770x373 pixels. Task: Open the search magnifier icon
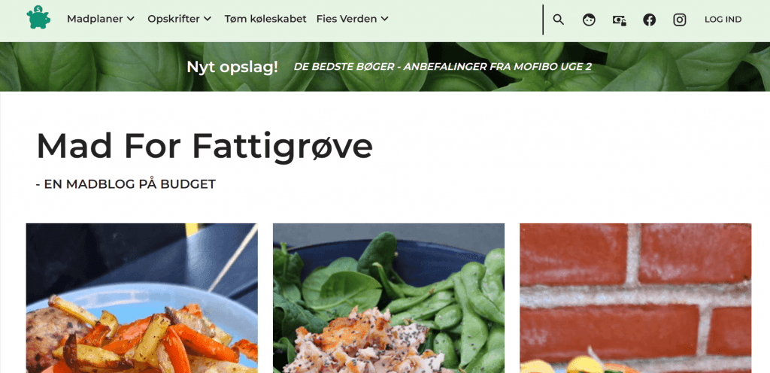559,20
